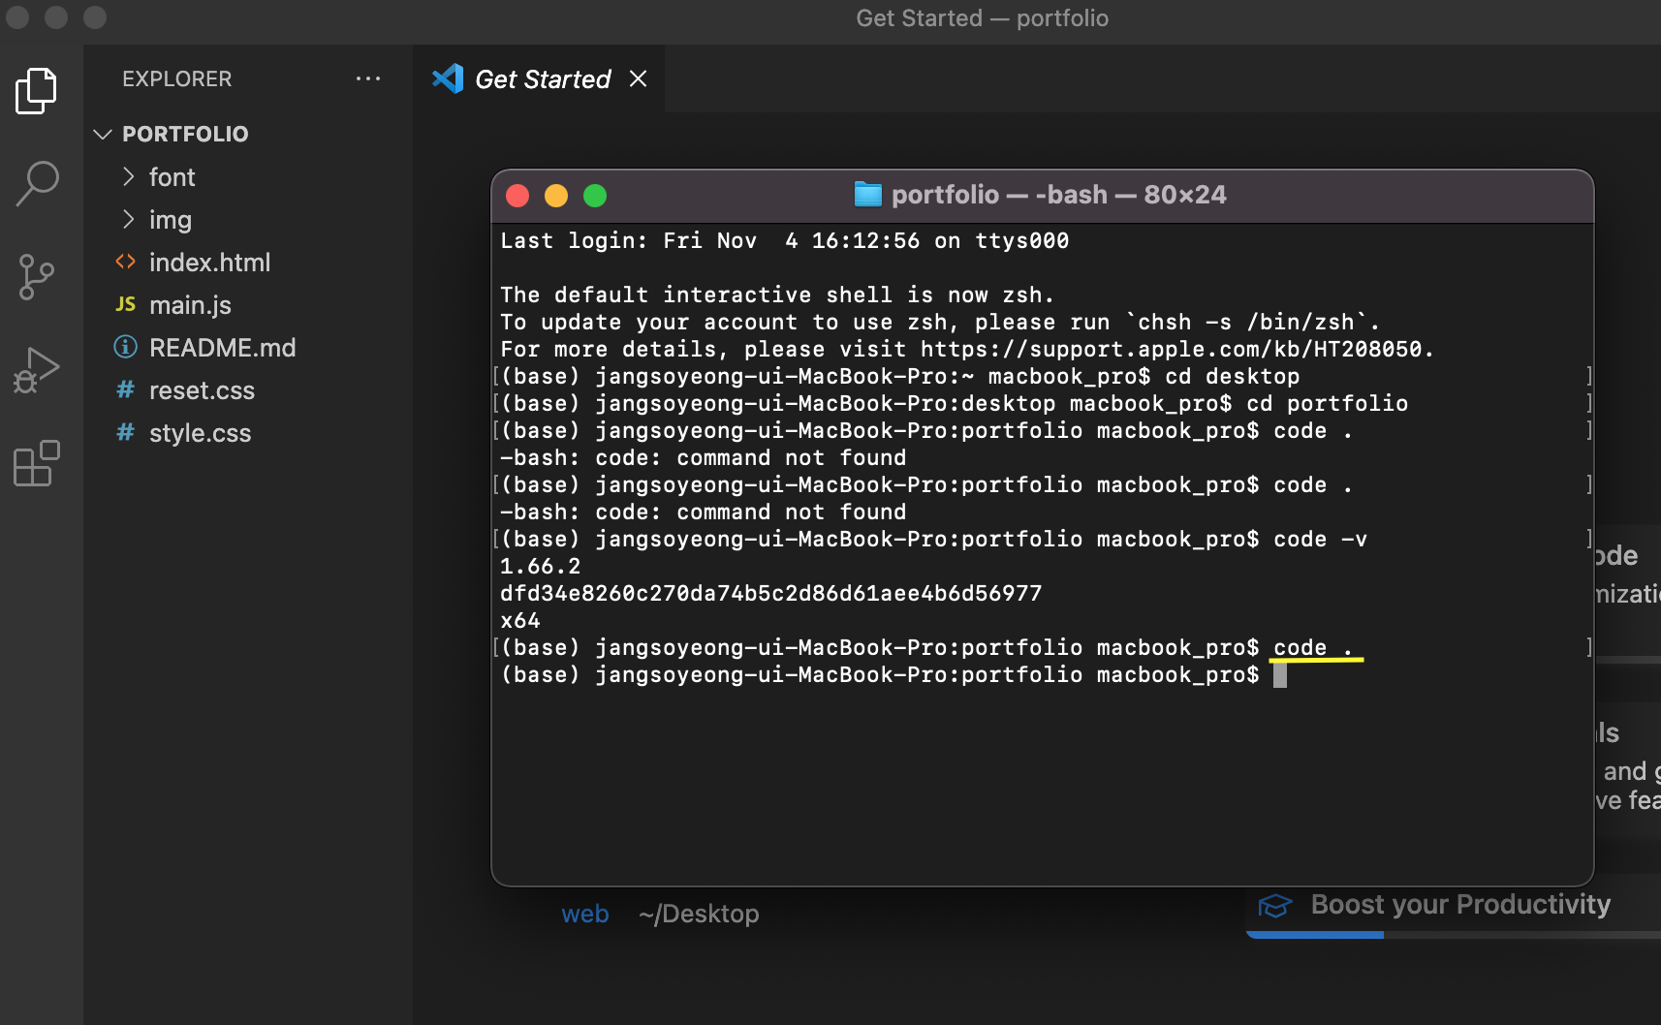1661x1025 pixels.
Task: Click the 'cd portfolio' command line
Action: [x=1327, y=403]
